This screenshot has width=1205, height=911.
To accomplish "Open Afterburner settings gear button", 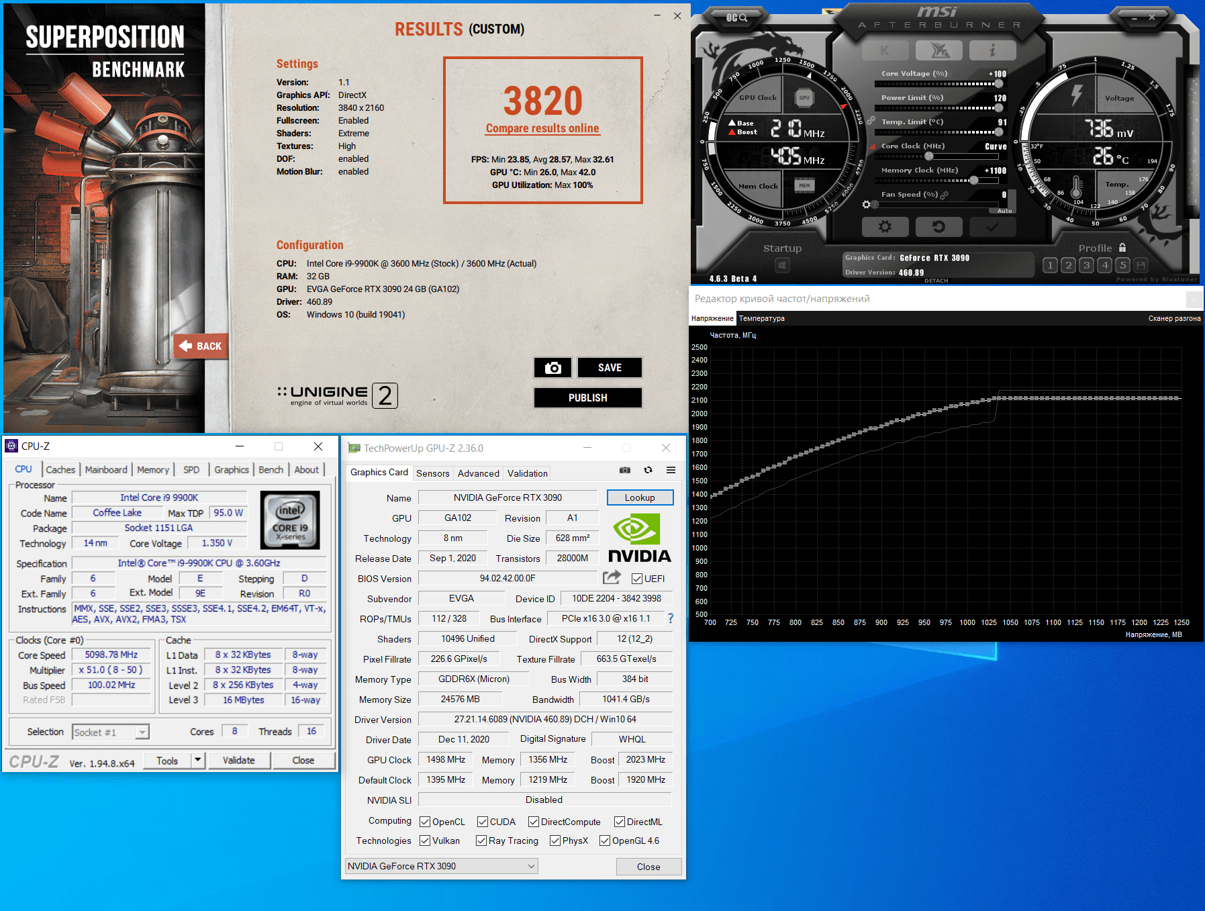I will click(x=885, y=227).
